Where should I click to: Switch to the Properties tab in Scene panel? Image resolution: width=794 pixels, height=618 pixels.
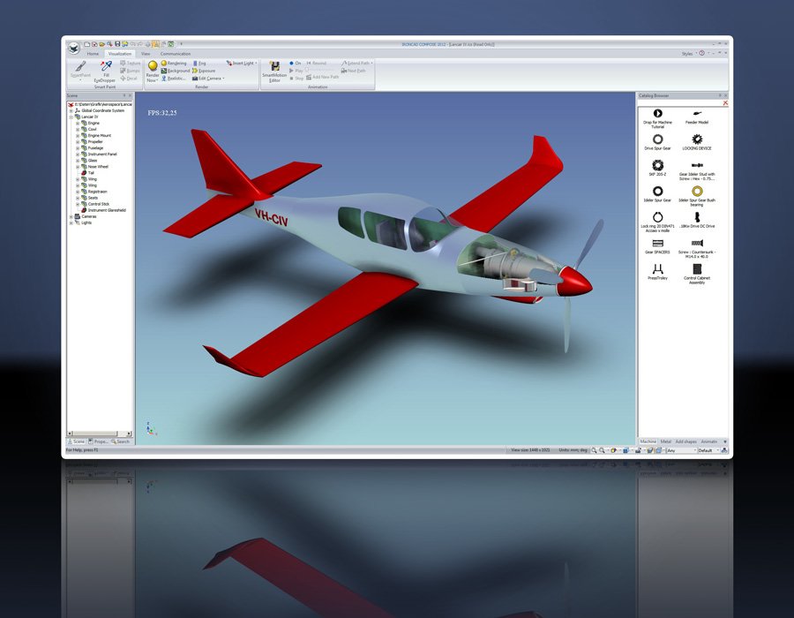[x=98, y=441]
